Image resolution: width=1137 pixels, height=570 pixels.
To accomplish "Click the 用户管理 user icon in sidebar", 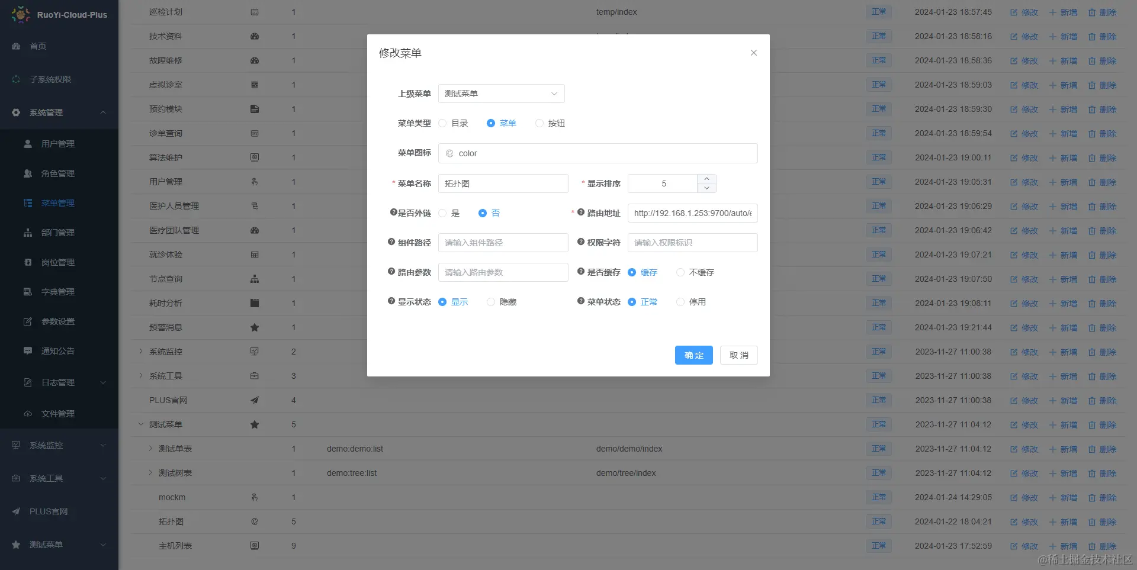I will click(28, 144).
